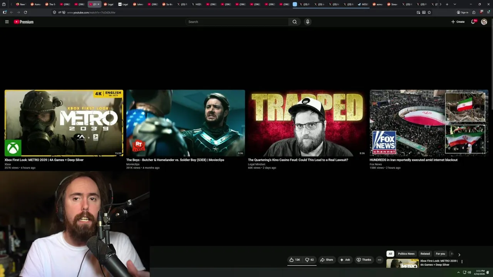Dislike the video with thumbs down
This screenshot has width=493, height=277.
(x=309, y=260)
